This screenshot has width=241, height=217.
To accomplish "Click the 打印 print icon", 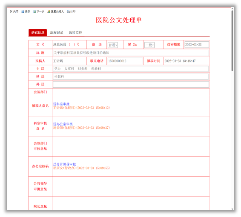I will pos(68,11).
